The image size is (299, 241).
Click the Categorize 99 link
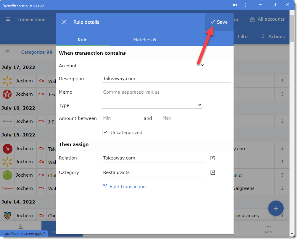(x=37, y=52)
